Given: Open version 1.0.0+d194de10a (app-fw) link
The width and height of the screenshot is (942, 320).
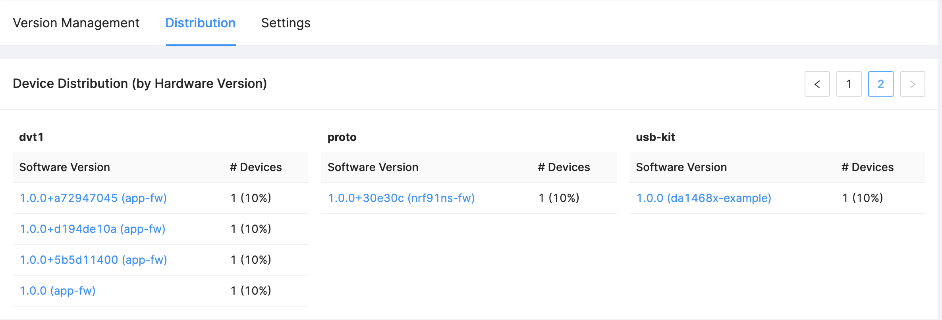Looking at the screenshot, I should click(x=93, y=229).
